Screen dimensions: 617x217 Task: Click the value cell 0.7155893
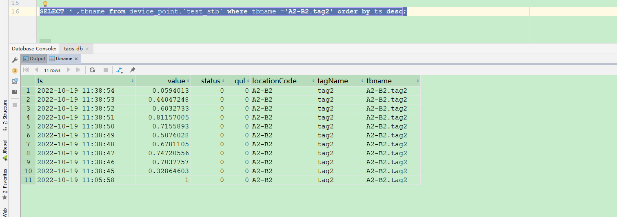point(163,126)
